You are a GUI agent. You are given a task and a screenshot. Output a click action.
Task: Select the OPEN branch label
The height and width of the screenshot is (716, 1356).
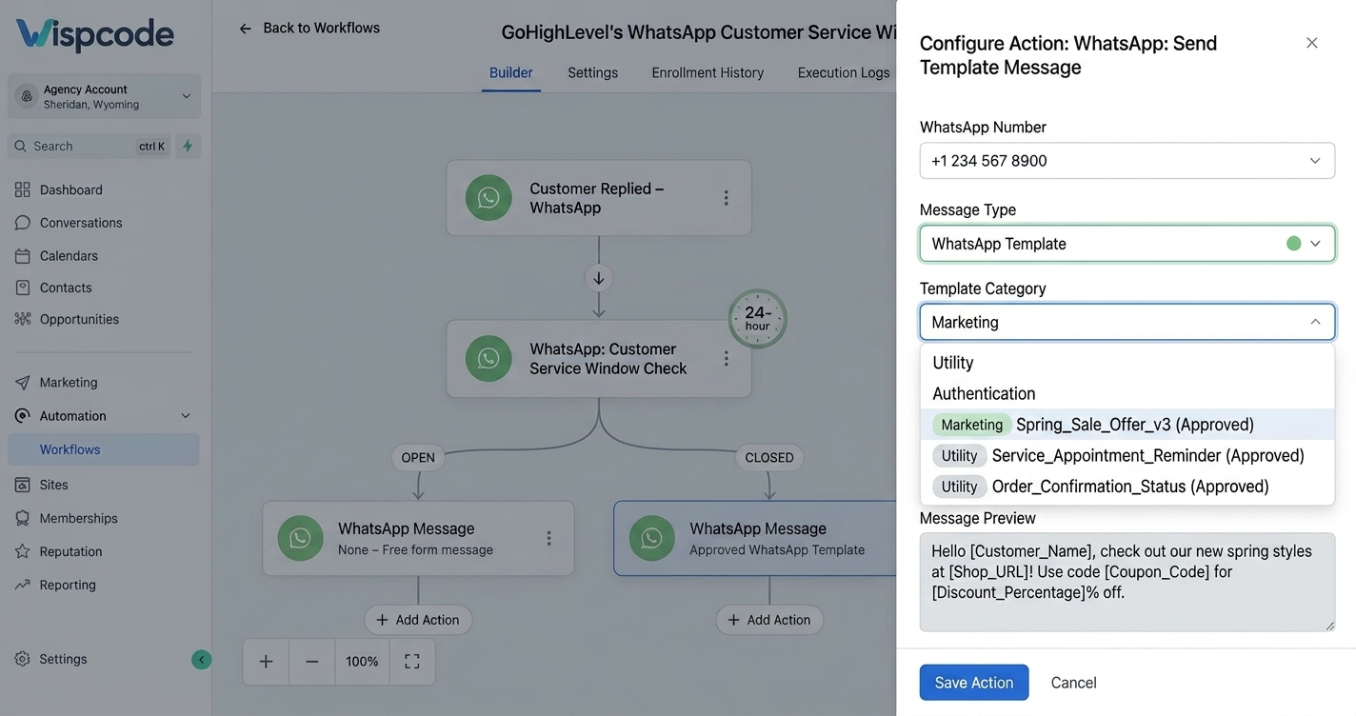point(418,458)
